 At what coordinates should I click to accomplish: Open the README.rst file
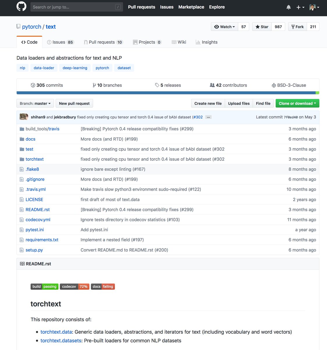38,210
